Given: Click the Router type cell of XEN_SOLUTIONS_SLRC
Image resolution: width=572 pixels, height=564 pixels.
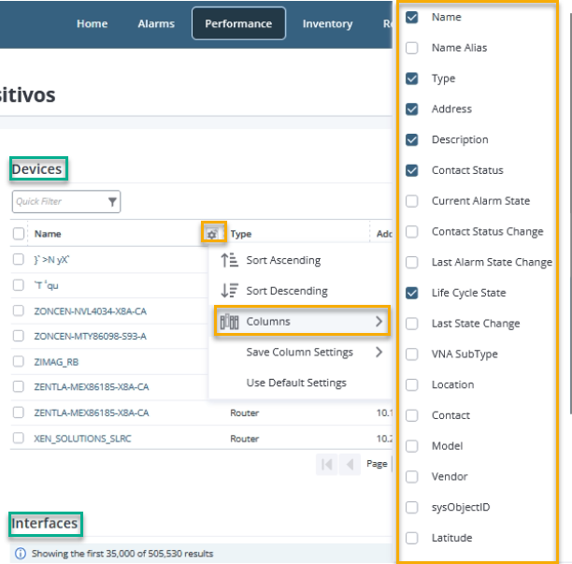Looking at the screenshot, I should [245, 439].
